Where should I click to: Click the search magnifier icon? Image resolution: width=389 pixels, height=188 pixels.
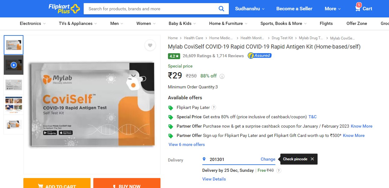coord(221,9)
